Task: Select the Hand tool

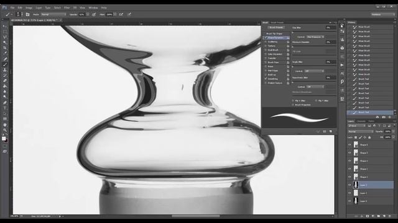Action: click(5, 125)
